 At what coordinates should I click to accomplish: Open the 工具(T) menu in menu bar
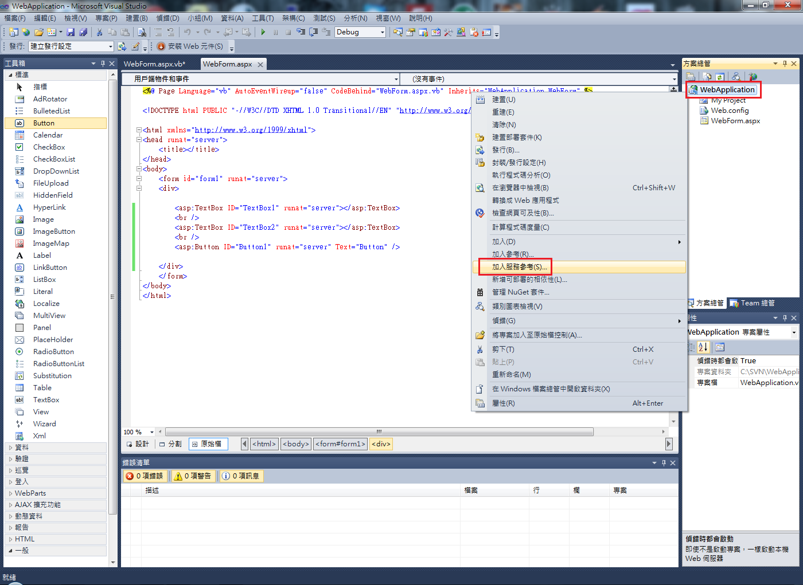263,18
